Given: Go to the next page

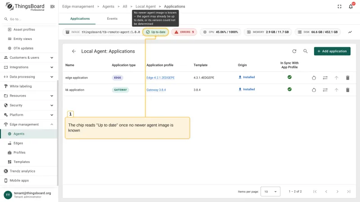Looking at the screenshot, I should 337,192.
